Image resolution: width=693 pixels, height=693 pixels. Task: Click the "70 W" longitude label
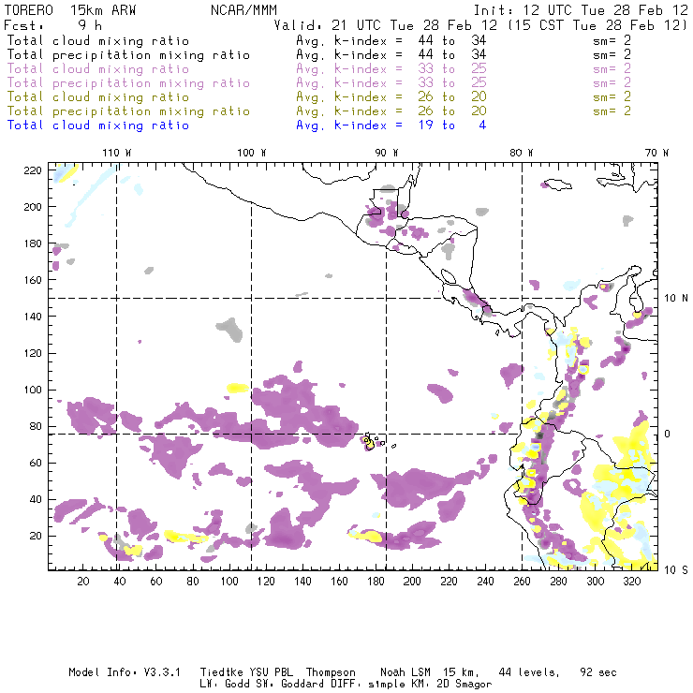656,153
